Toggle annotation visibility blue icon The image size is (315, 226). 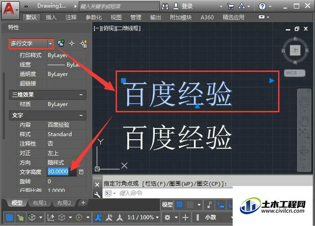pos(98,217)
